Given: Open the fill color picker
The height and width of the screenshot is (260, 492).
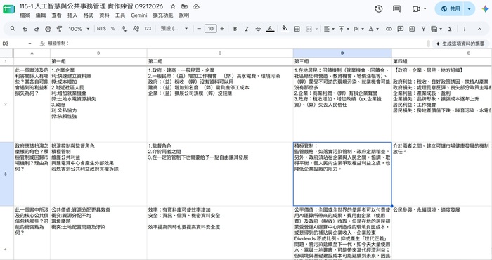Looking at the screenshot, I should click(x=285, y=29).
